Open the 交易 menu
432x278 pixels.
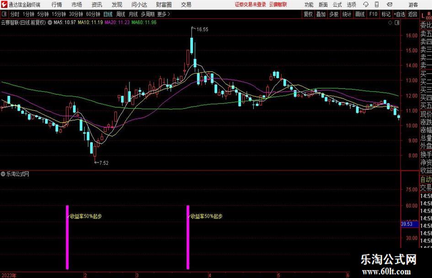[186, 5]
